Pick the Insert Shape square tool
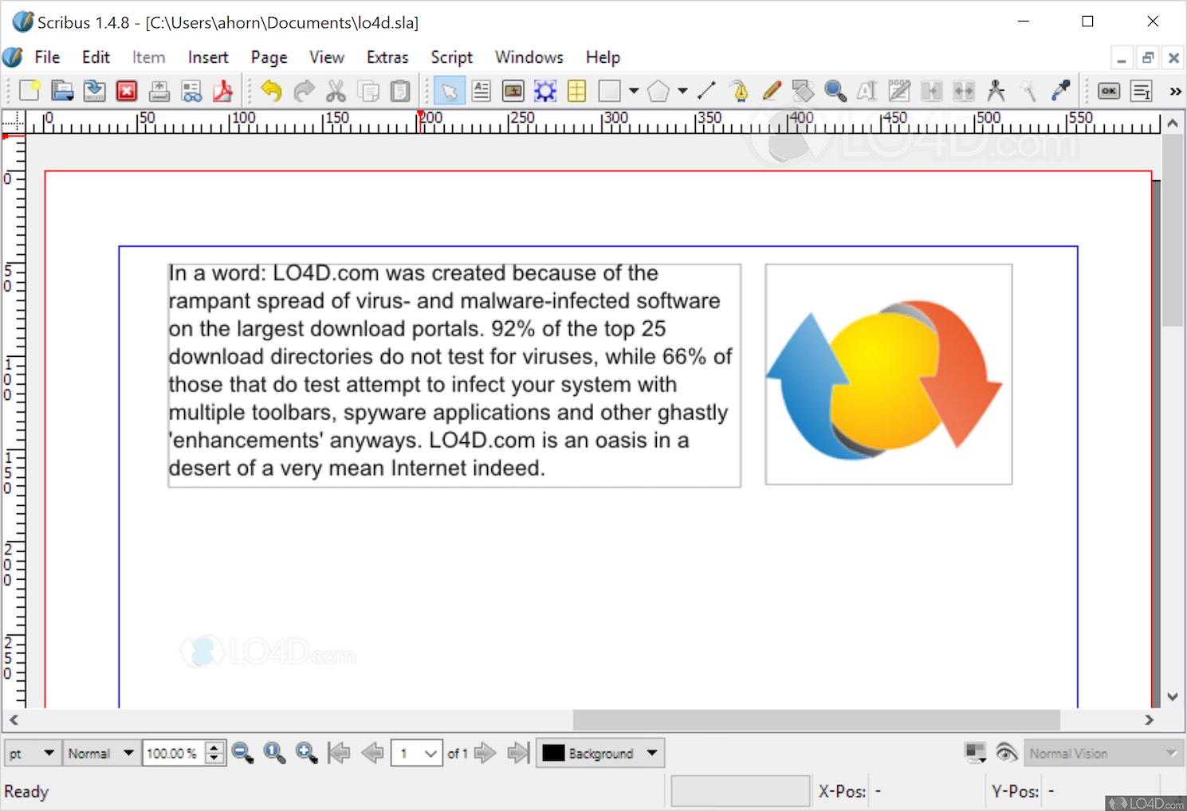This screenshot has width=1187, height=811. point(610,91)
